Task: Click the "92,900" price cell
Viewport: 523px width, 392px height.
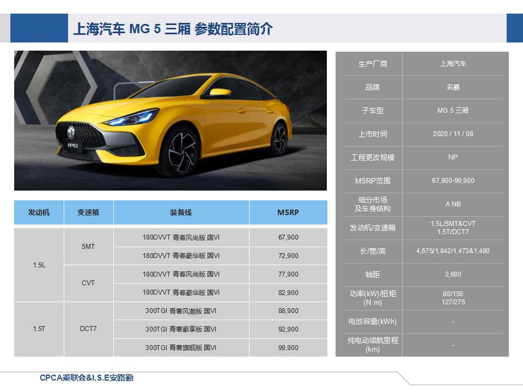Action: [288, 329]
